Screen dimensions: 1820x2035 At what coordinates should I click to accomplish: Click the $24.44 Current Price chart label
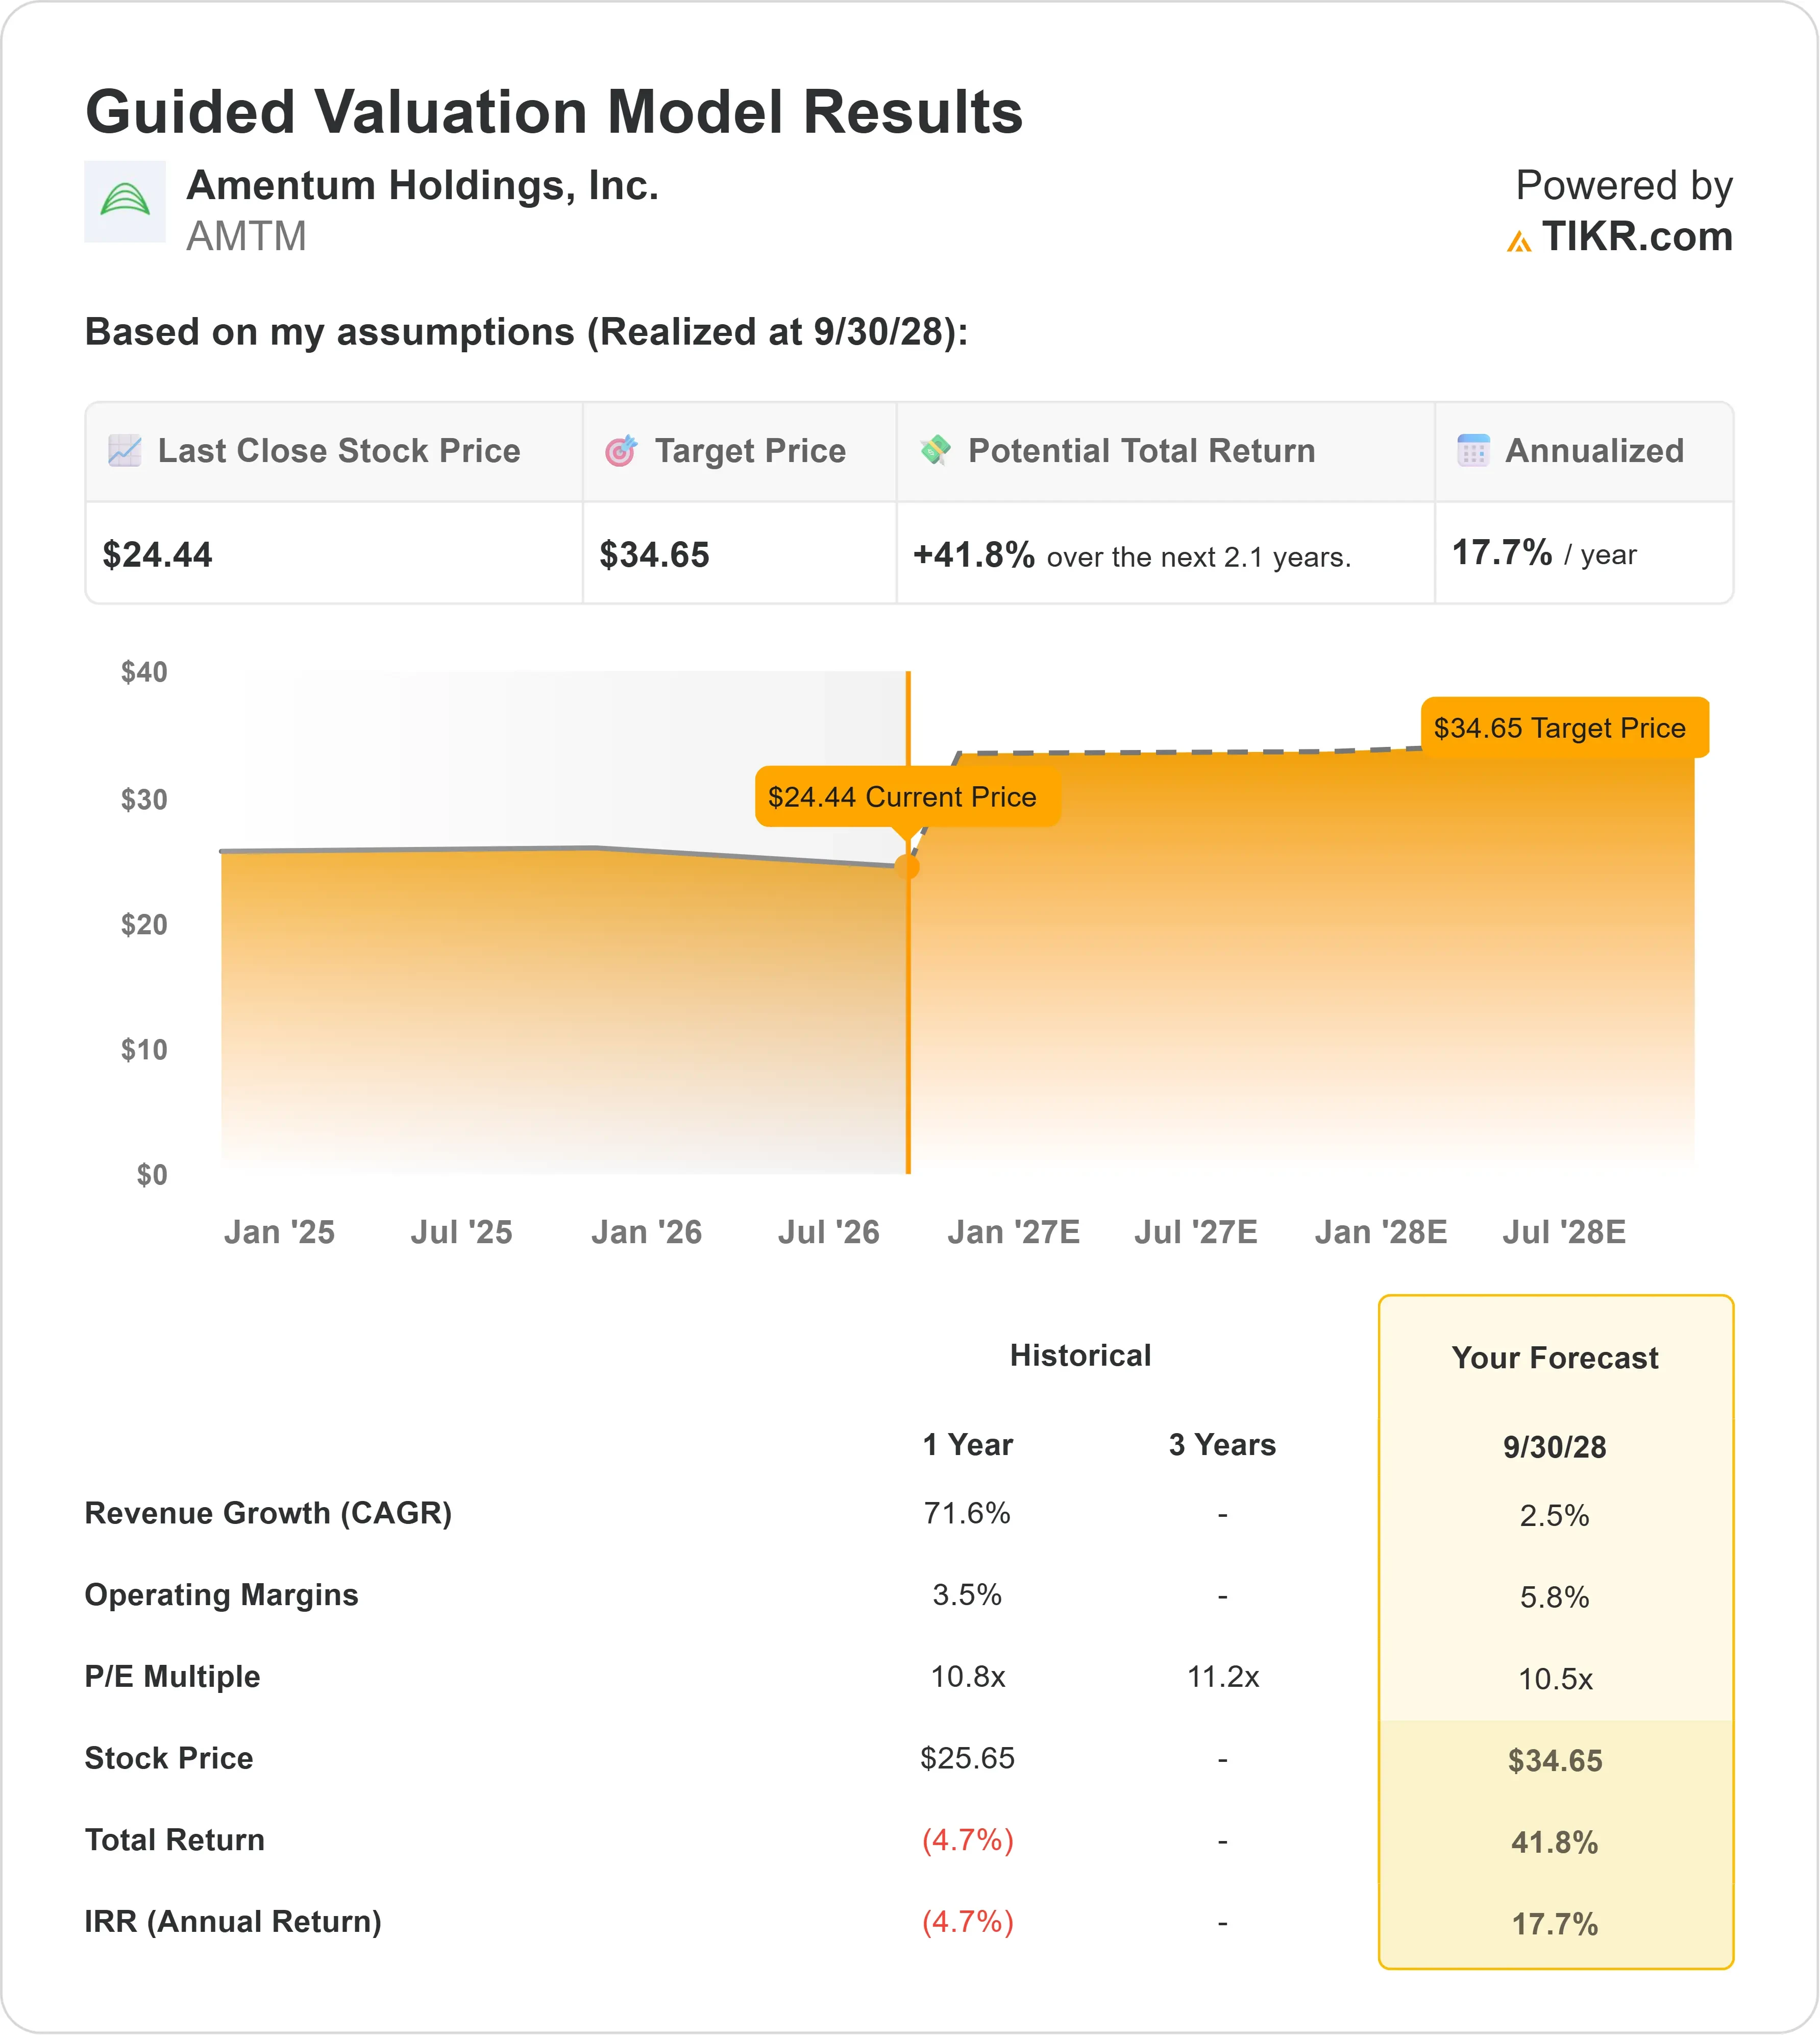click(907, 796)
